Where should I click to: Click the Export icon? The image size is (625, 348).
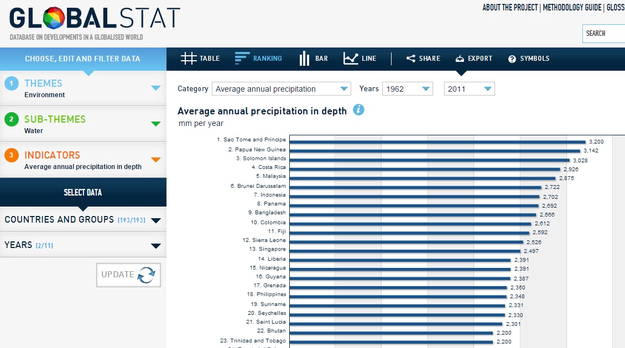click(460, 59)
